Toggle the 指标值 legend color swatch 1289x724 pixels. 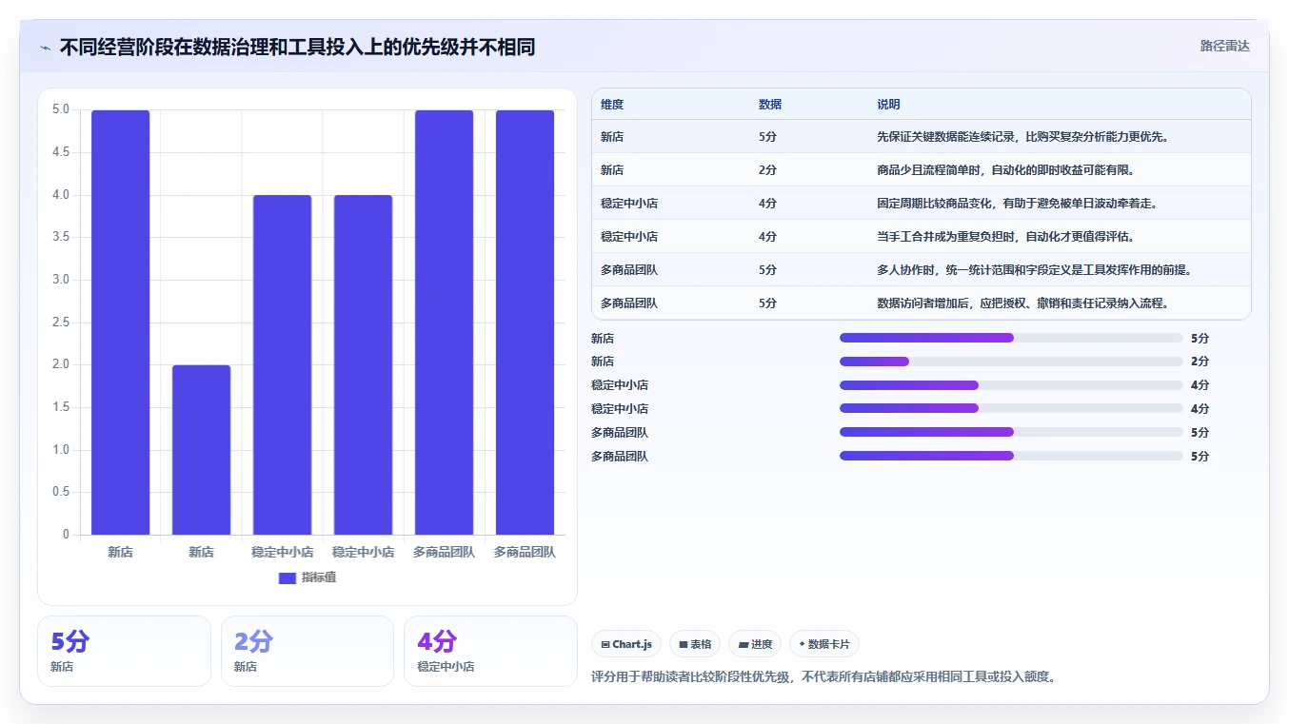[x=288, y=577]
